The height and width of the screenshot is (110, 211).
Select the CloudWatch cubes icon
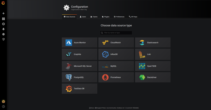click(x=105, y=43)
